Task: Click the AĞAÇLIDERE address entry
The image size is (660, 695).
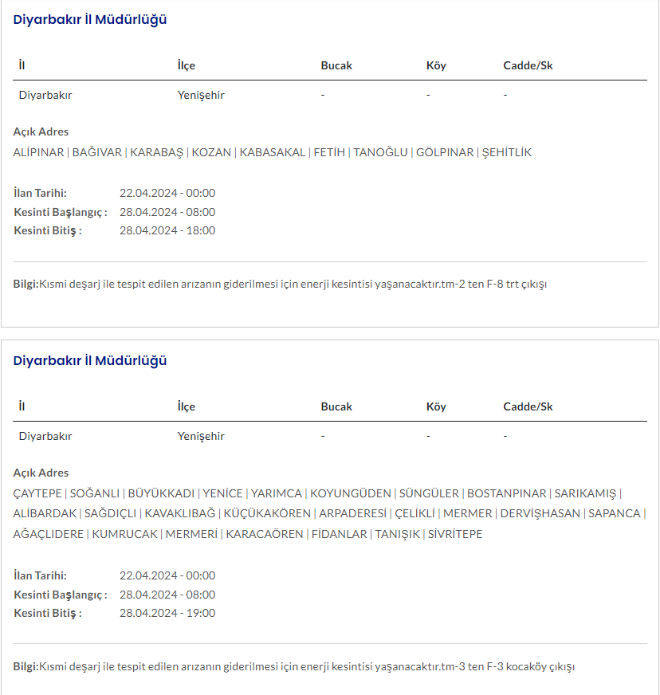Action: coord(49,534)
